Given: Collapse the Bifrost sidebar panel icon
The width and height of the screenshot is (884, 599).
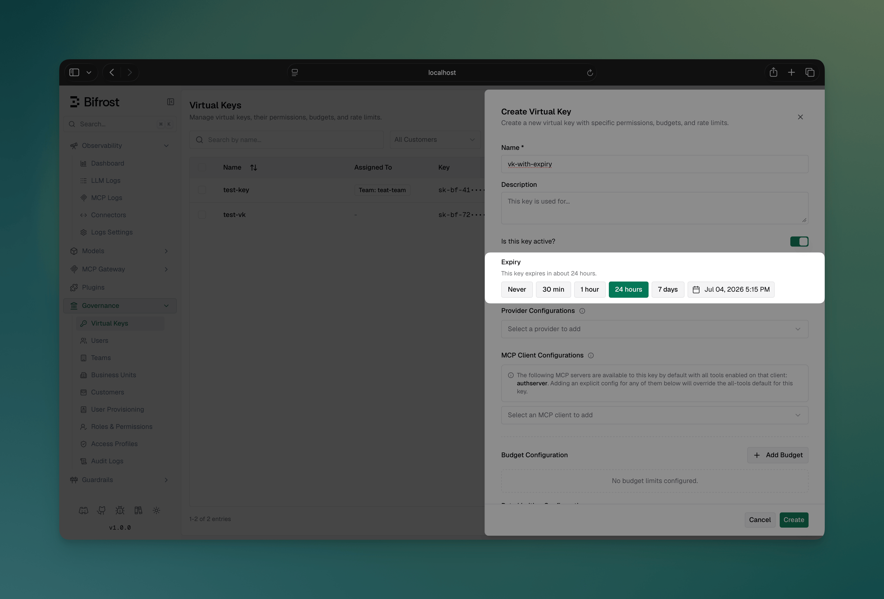Looking at the screenshot, I should 170,102.
